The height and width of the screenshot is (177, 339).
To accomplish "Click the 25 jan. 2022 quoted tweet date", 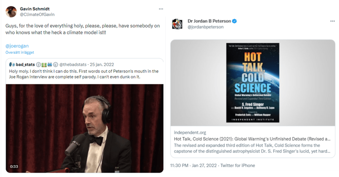I will point(102,65).
